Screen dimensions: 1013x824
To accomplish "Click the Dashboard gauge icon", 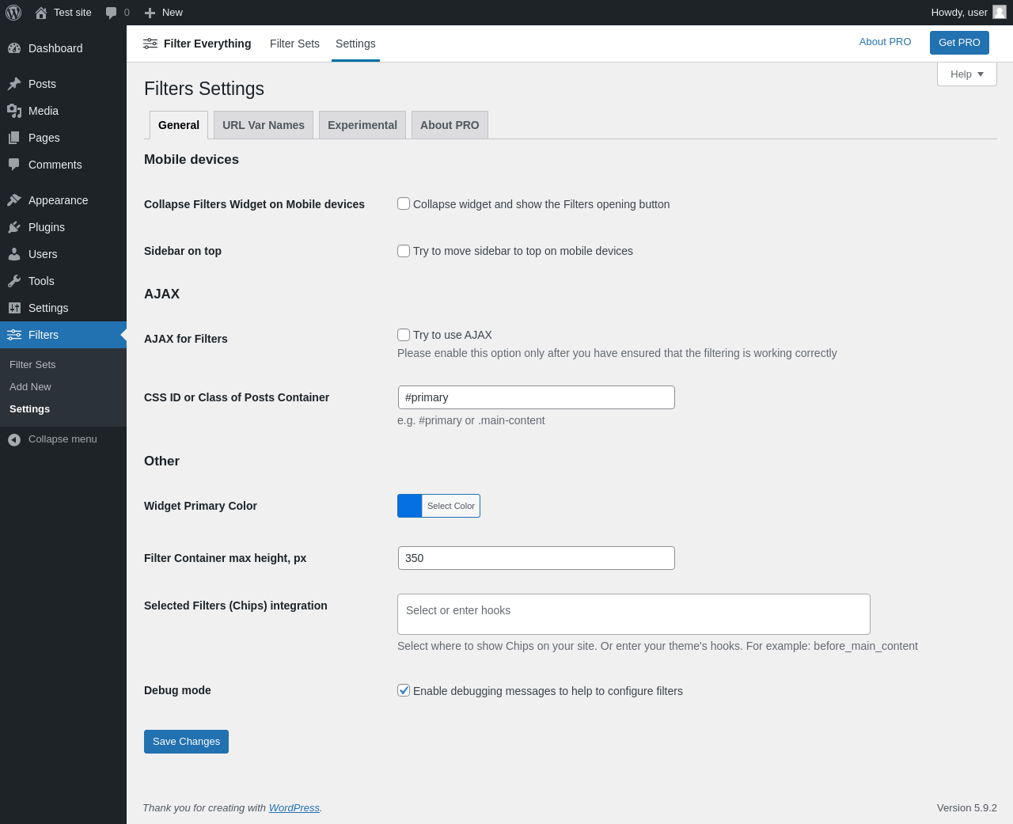I will point(14,48).
